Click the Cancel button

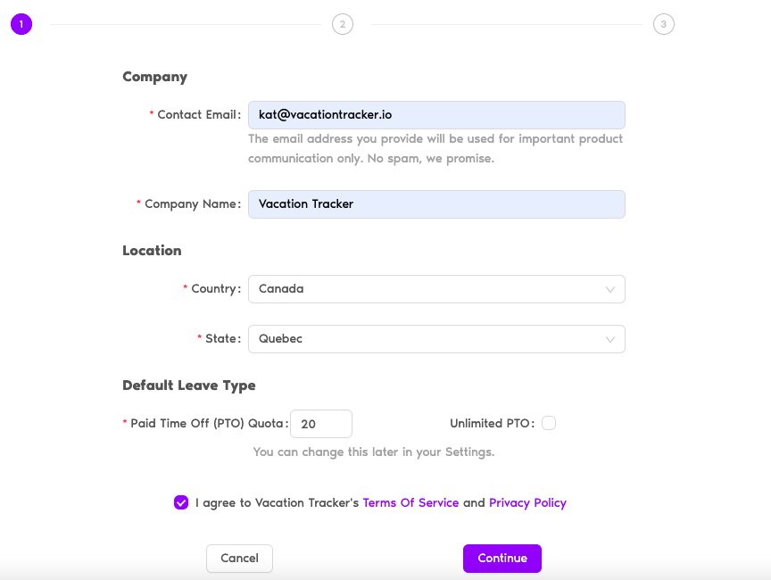239,559
